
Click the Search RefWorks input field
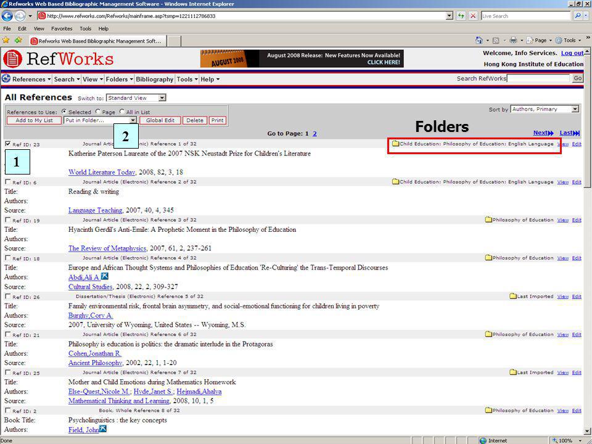[x=538, y=78]
